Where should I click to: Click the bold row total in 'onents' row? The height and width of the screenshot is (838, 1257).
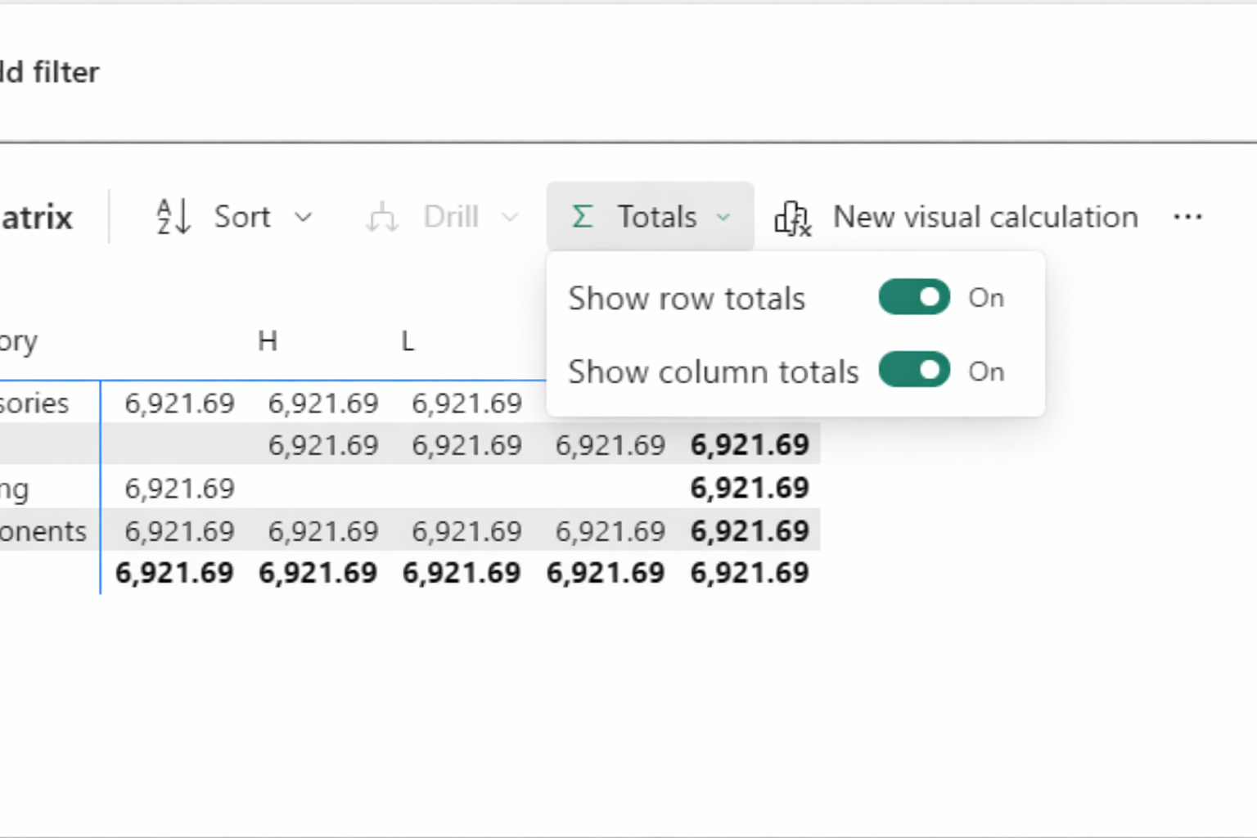tap(750, 531)
